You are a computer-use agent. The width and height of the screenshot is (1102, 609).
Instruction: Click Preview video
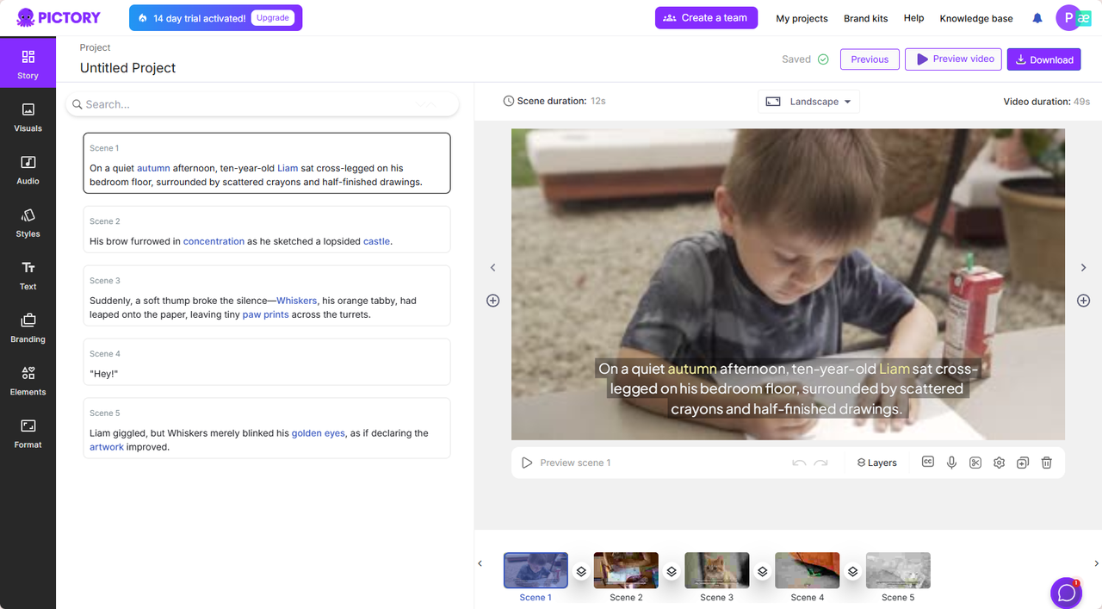coord(953,59)
